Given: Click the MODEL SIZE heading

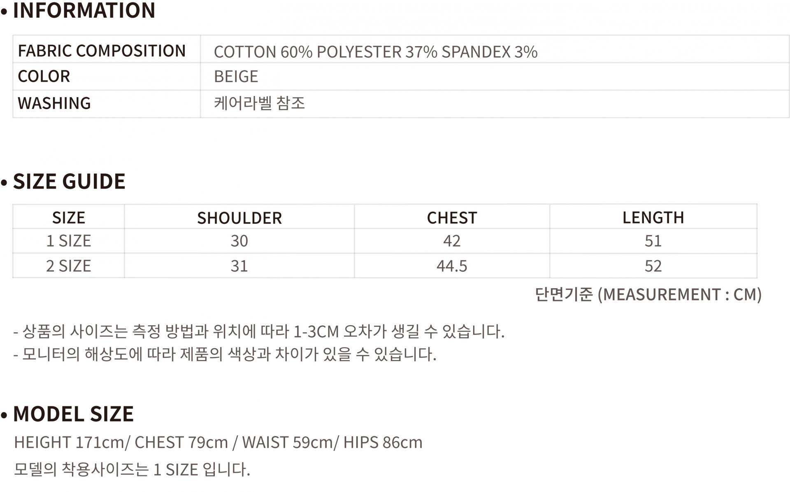Looking at the screenshot, I should [x=73, y=414].
